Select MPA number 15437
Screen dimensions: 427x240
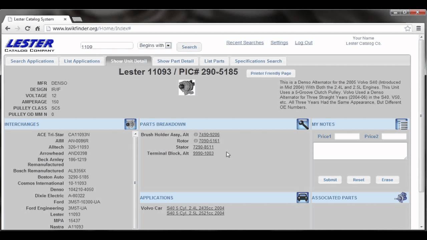(x=74, y=221)
